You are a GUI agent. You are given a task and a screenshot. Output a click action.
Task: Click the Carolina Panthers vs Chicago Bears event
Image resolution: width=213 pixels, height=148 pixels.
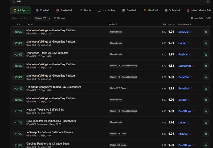(48, 144)
